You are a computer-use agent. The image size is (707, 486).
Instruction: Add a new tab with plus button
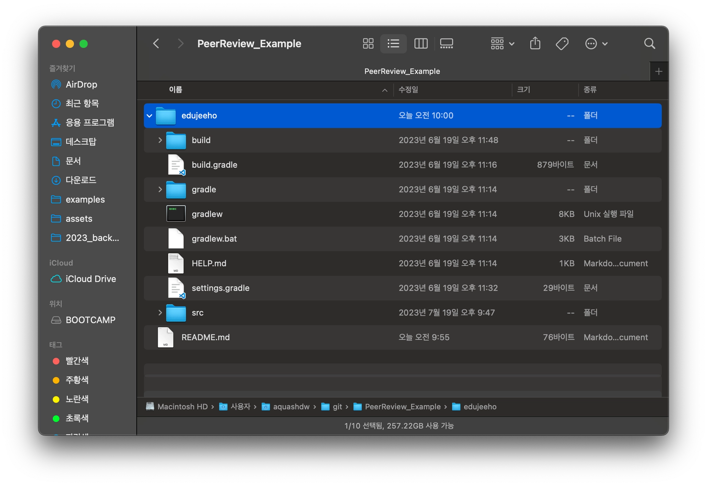pyautogui.click(x=658, y=71)
